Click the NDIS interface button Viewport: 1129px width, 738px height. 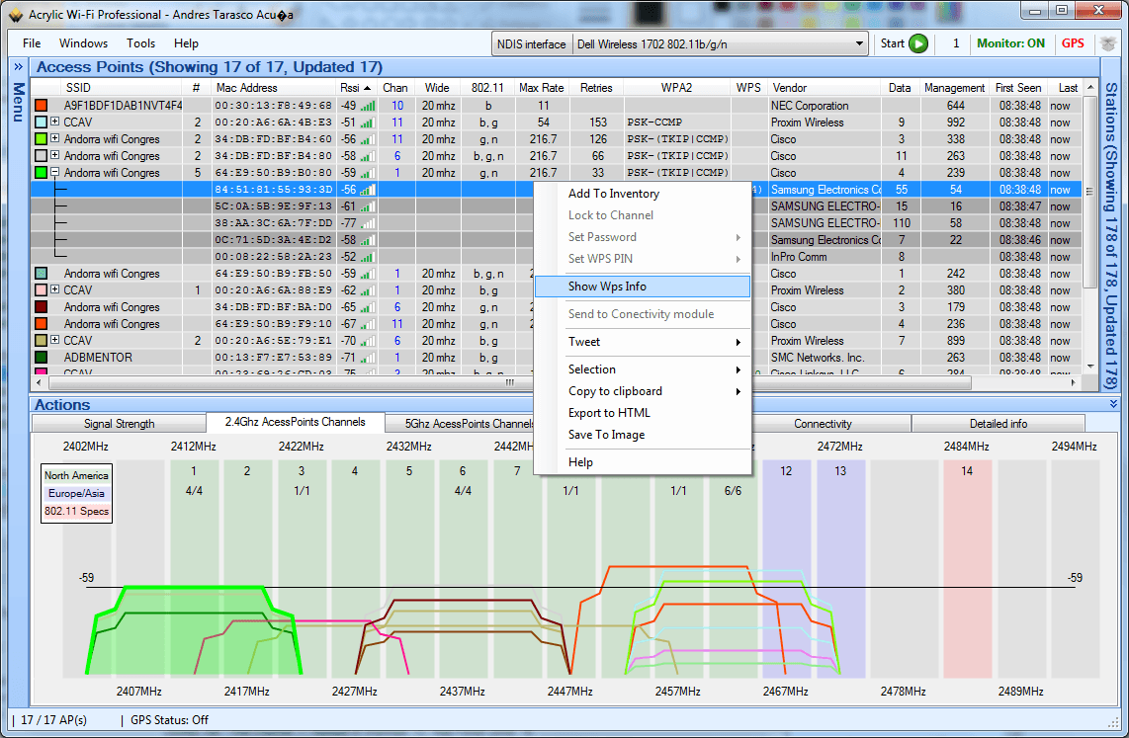point(531,43)
